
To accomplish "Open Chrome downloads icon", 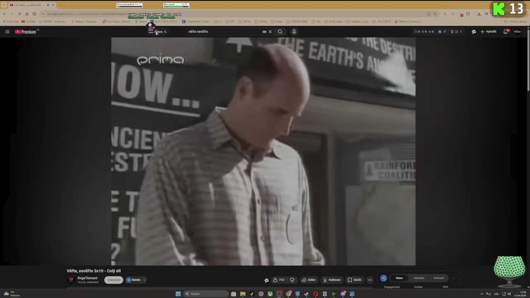I will [479, 14].
